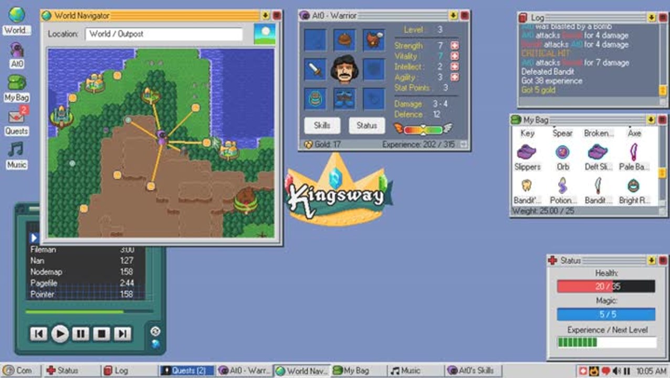Switch to At0's Skills taskbar item
670x378 pixels.
pyautogui.click(x=473, y=370)
